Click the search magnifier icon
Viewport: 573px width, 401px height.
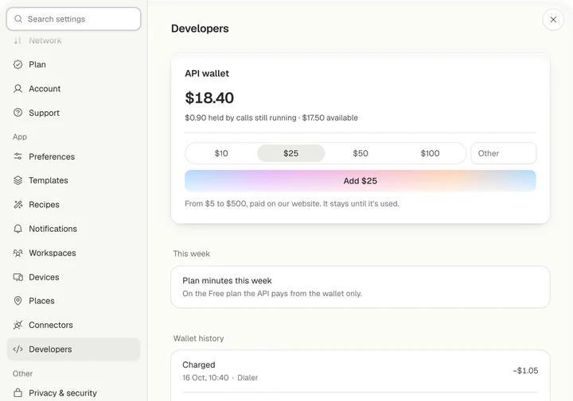[x=18, y=19]
